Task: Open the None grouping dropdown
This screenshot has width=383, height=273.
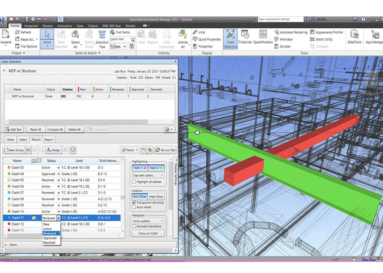Action: click(130, 150)
